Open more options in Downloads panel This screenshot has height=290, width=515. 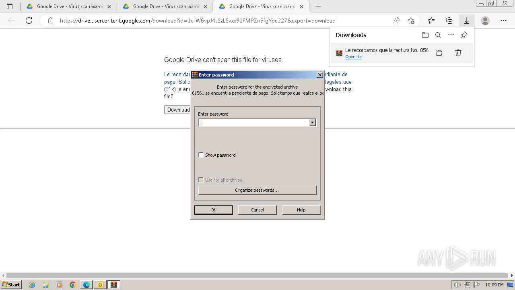click(x=451, y=35)
